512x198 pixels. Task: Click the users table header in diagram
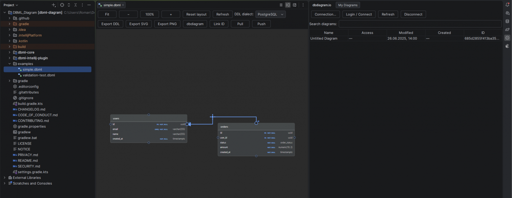pos(149,118)
